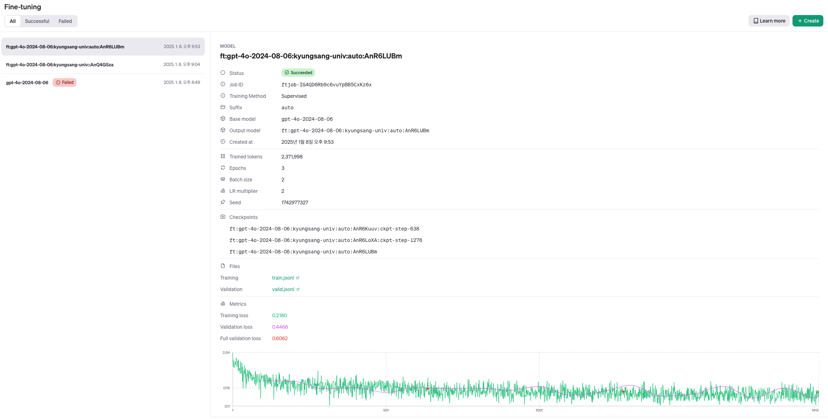This screenshot has width=828, height=419.
Task: Switch to the Successful filter tab
Action: [x=37, y=21]
